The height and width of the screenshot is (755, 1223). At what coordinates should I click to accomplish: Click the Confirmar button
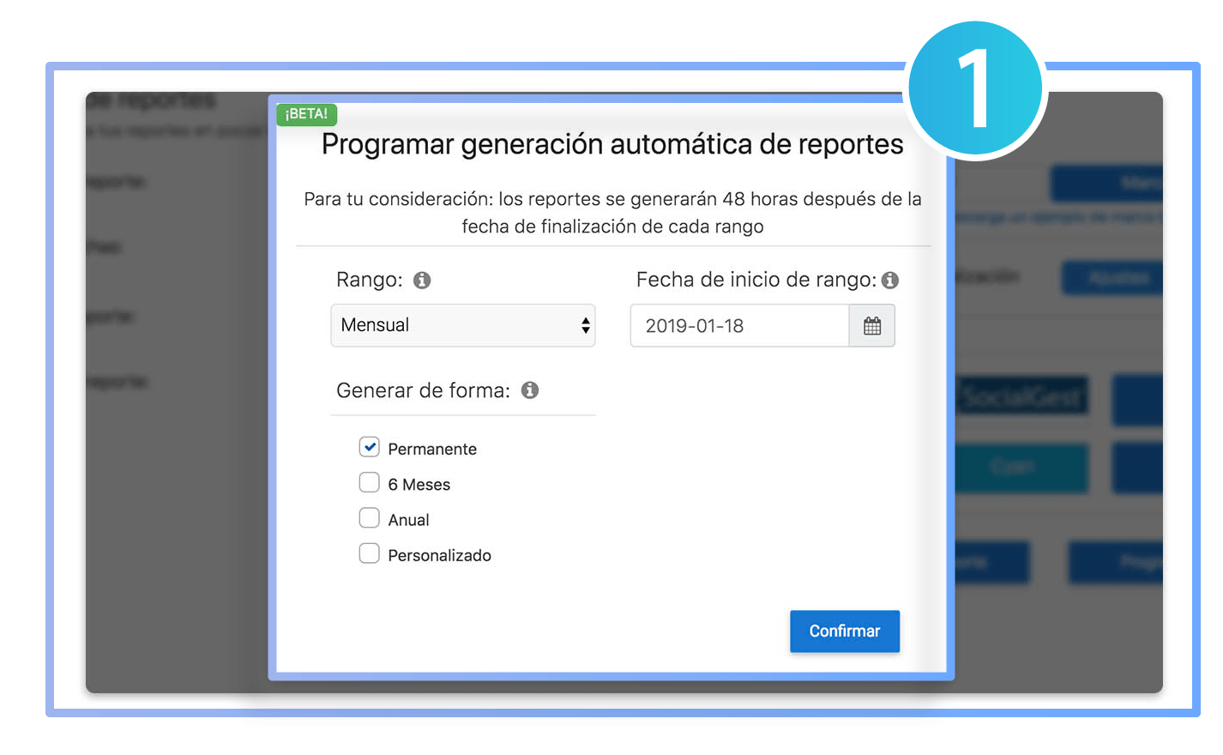pyautogui.click(x=845, y=631)
